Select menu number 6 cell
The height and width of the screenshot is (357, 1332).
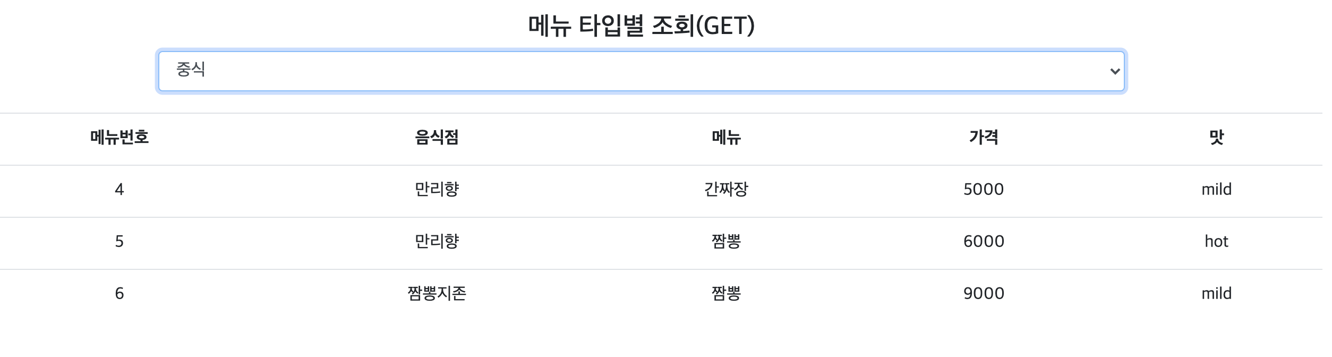[119, 294]
